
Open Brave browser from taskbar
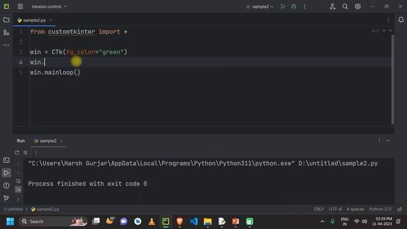point(179,221)
